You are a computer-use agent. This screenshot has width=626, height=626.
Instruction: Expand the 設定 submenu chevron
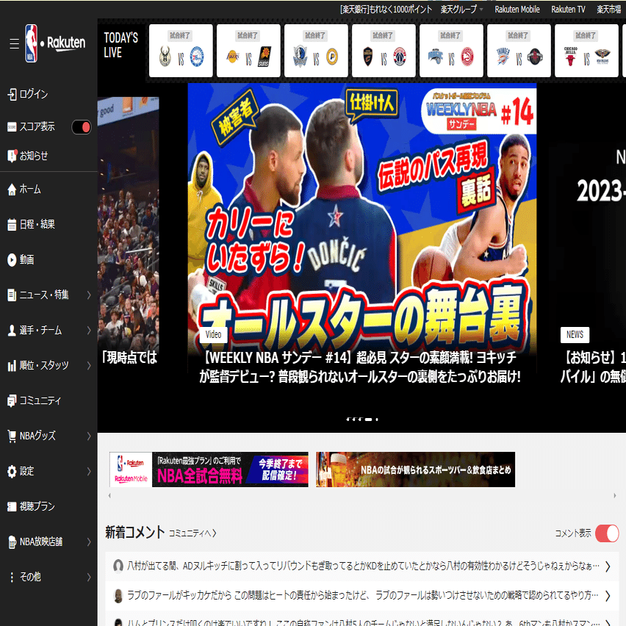pyautogui.click(x=89, y=471)
